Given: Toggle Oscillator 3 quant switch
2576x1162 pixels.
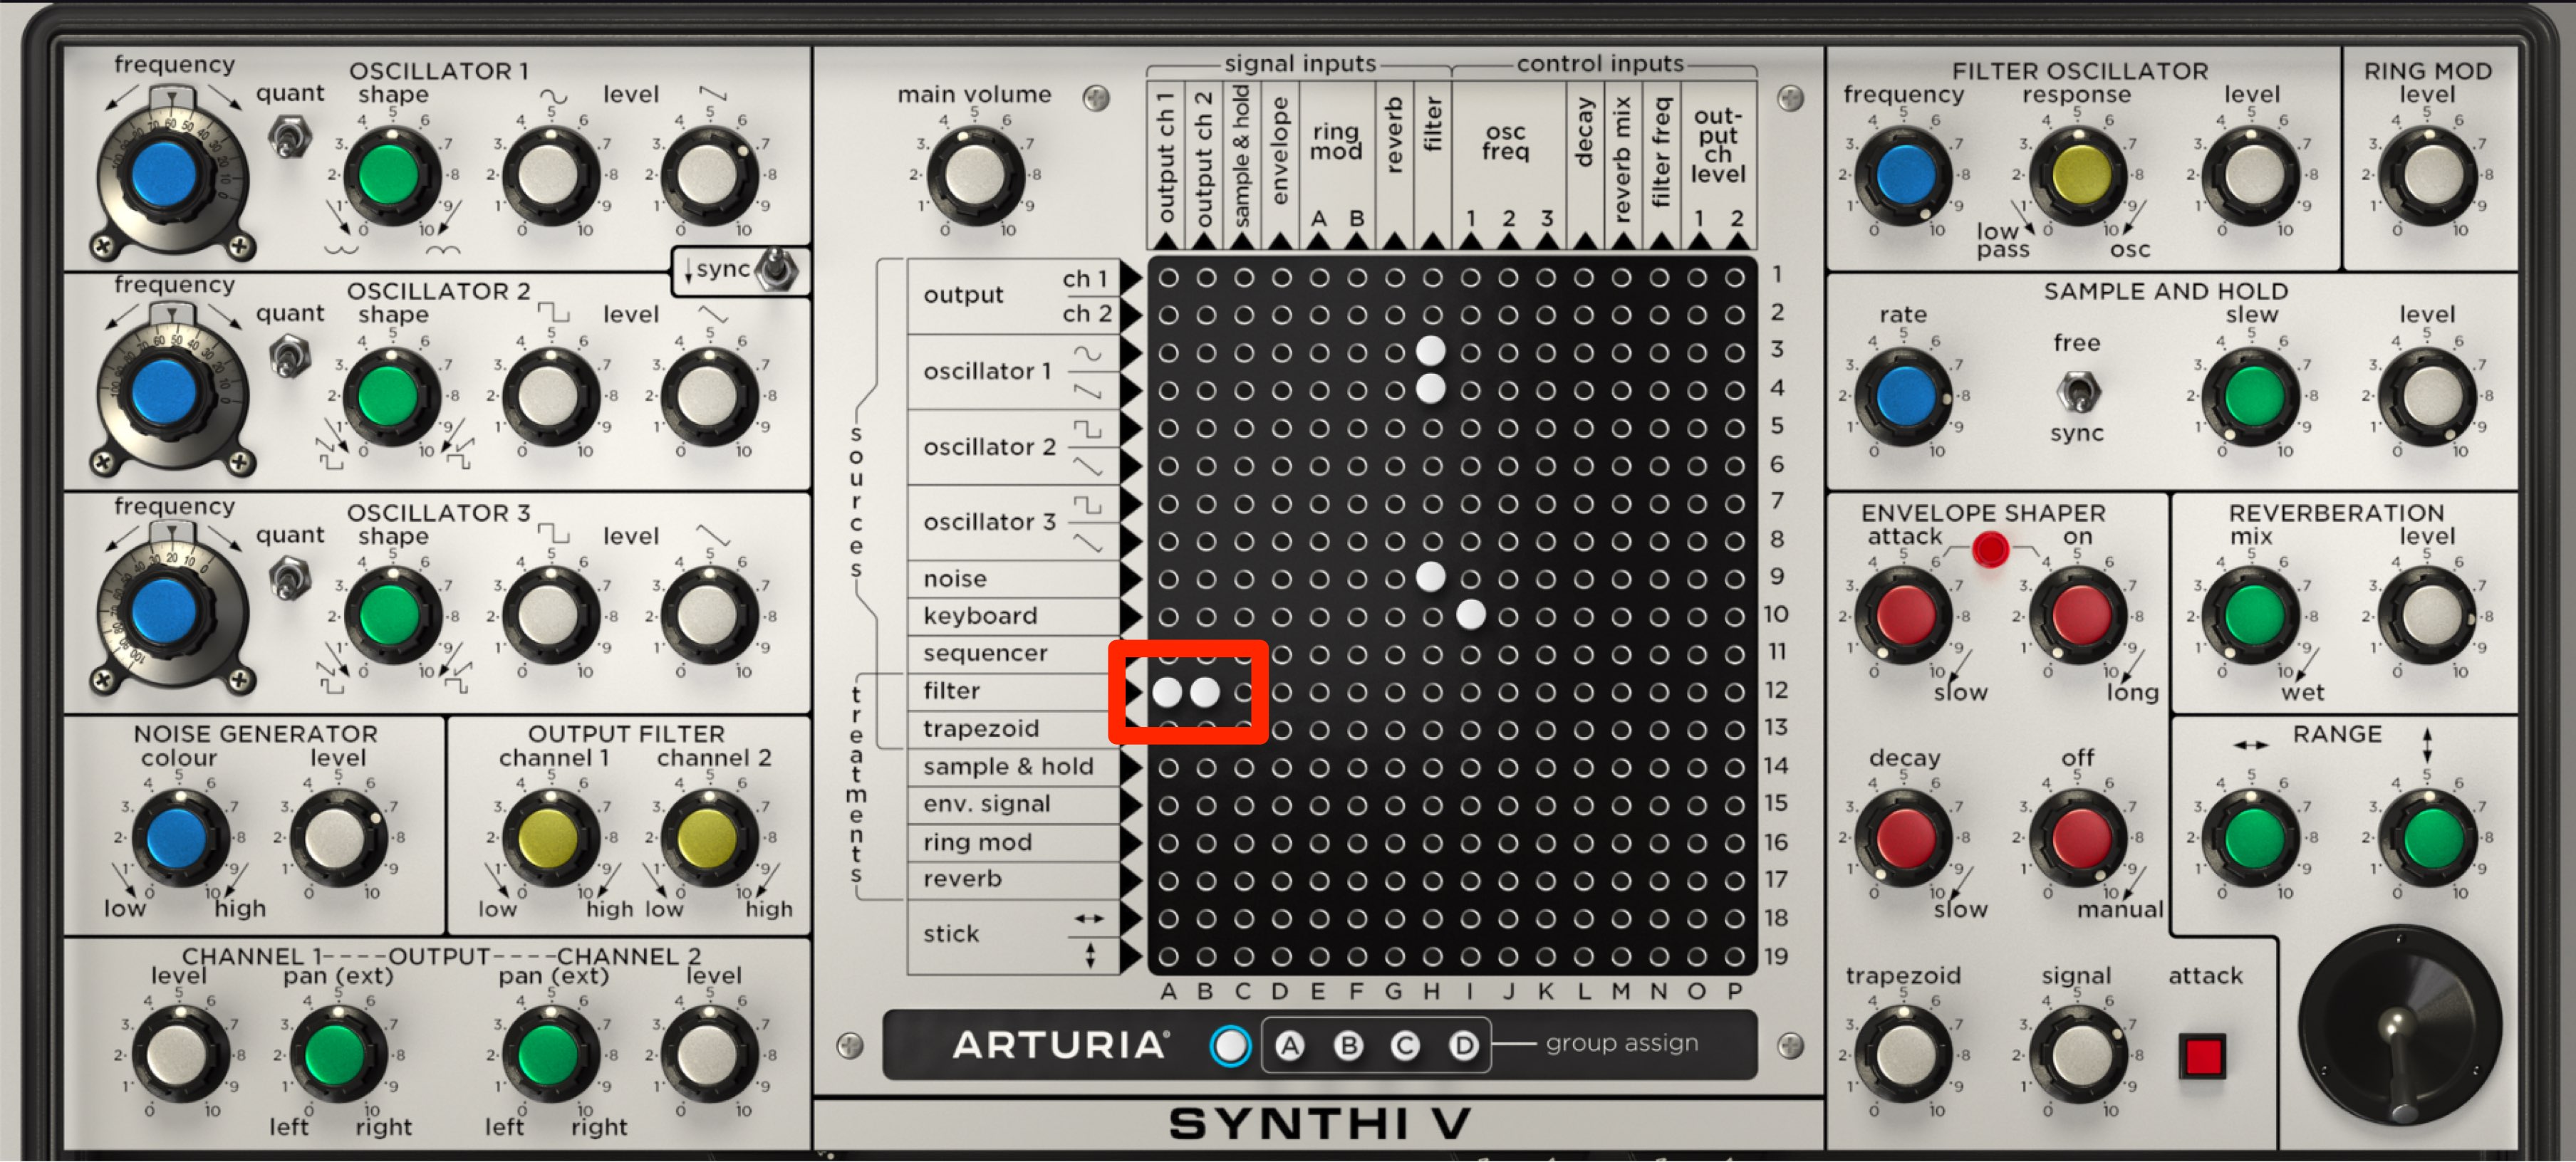Looking at the screenshot, I should [289, 578].
